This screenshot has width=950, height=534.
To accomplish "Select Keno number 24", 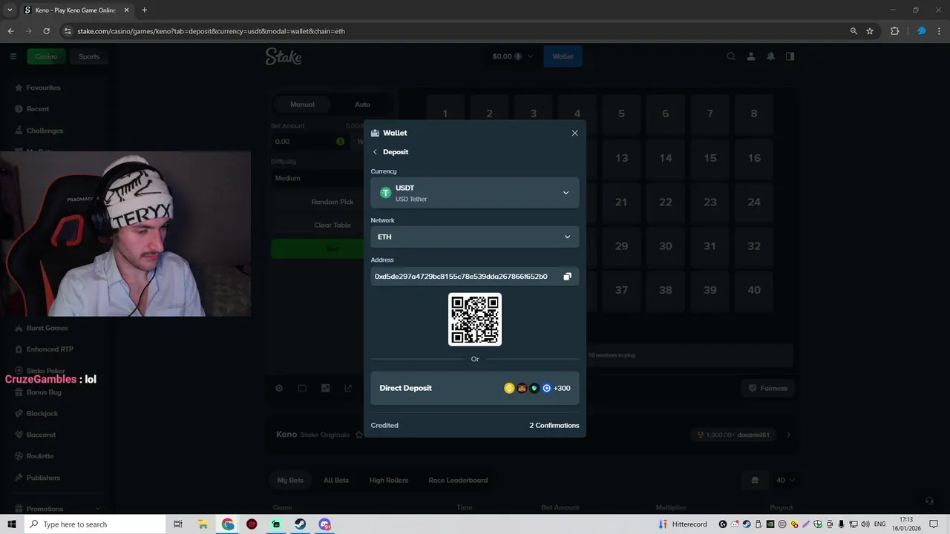I will (754, 202).
